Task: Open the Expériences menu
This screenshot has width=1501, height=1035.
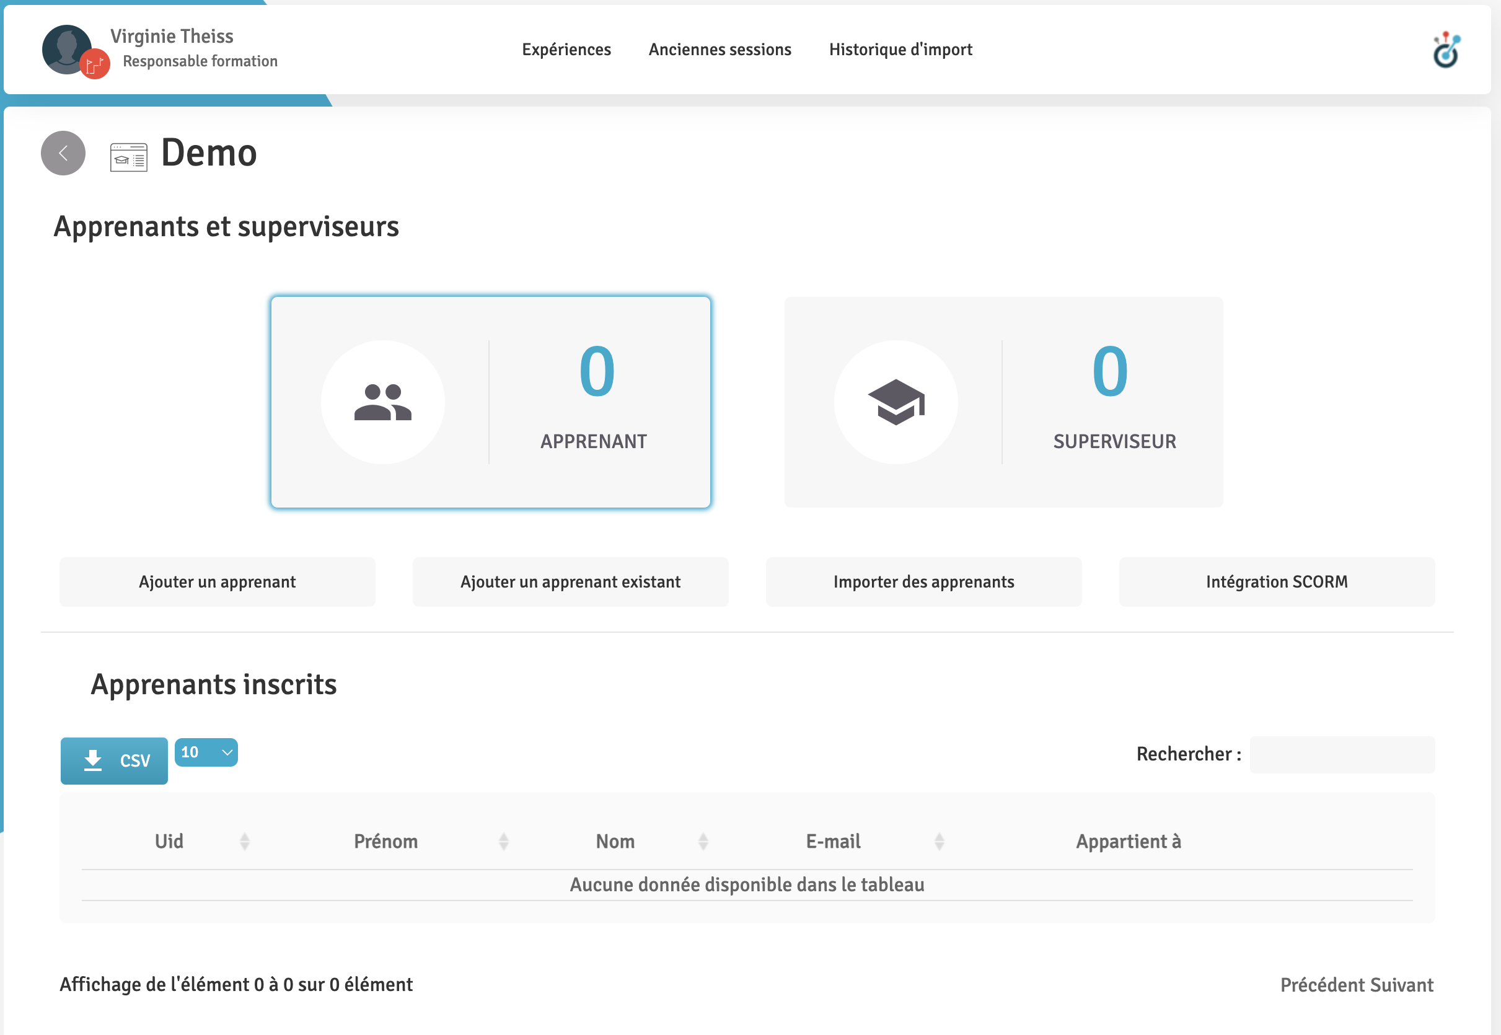Action: click(566, 50)
